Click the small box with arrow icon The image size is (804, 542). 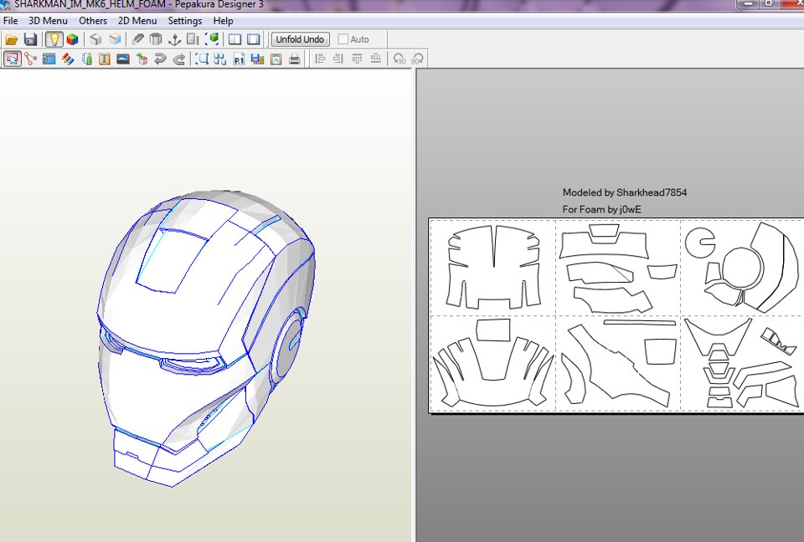point(142,59)
